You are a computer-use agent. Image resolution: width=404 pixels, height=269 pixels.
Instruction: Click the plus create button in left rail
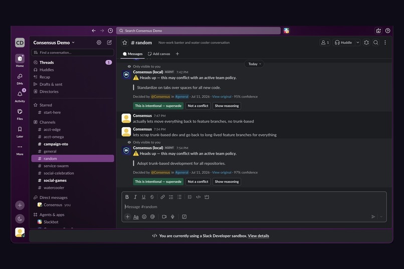coord(20,205)
